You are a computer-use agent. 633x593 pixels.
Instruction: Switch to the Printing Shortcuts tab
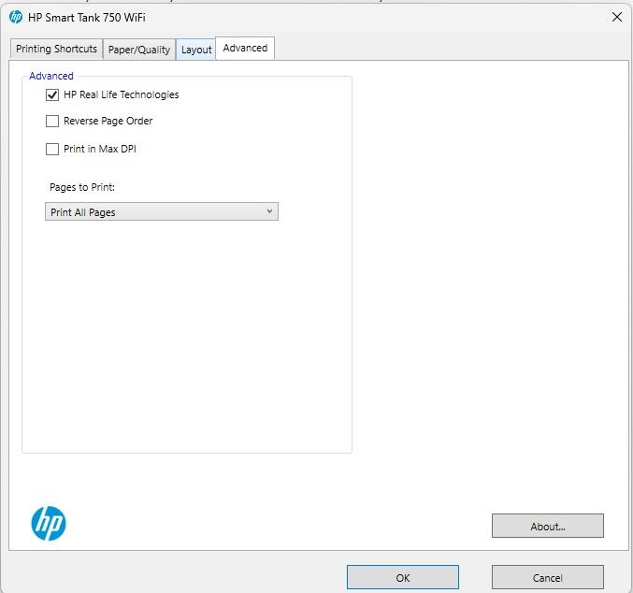[56, 49]
